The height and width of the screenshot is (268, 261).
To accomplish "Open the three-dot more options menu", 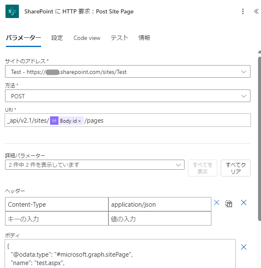I will (x=243, y=11).
